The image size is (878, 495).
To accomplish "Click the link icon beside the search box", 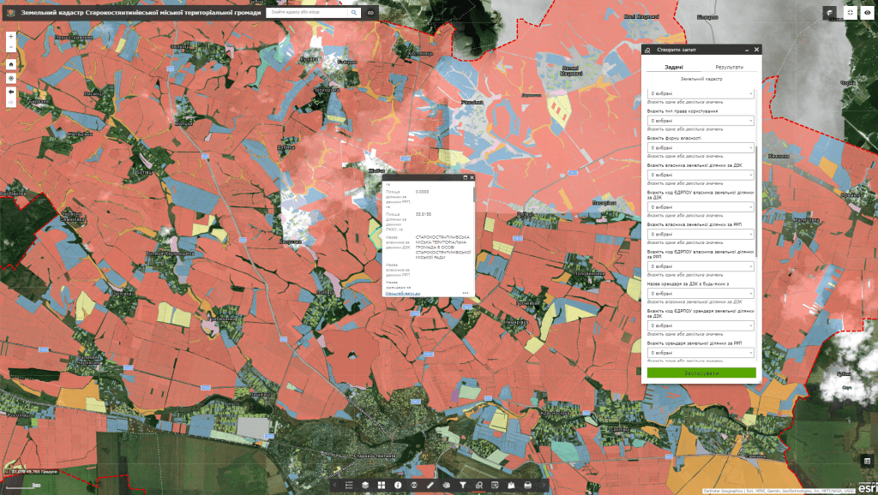I will 370,12.
